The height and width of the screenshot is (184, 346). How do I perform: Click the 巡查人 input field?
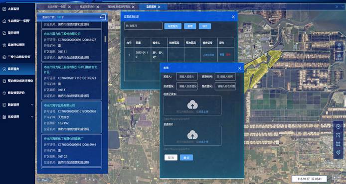[x=187, y=77]
